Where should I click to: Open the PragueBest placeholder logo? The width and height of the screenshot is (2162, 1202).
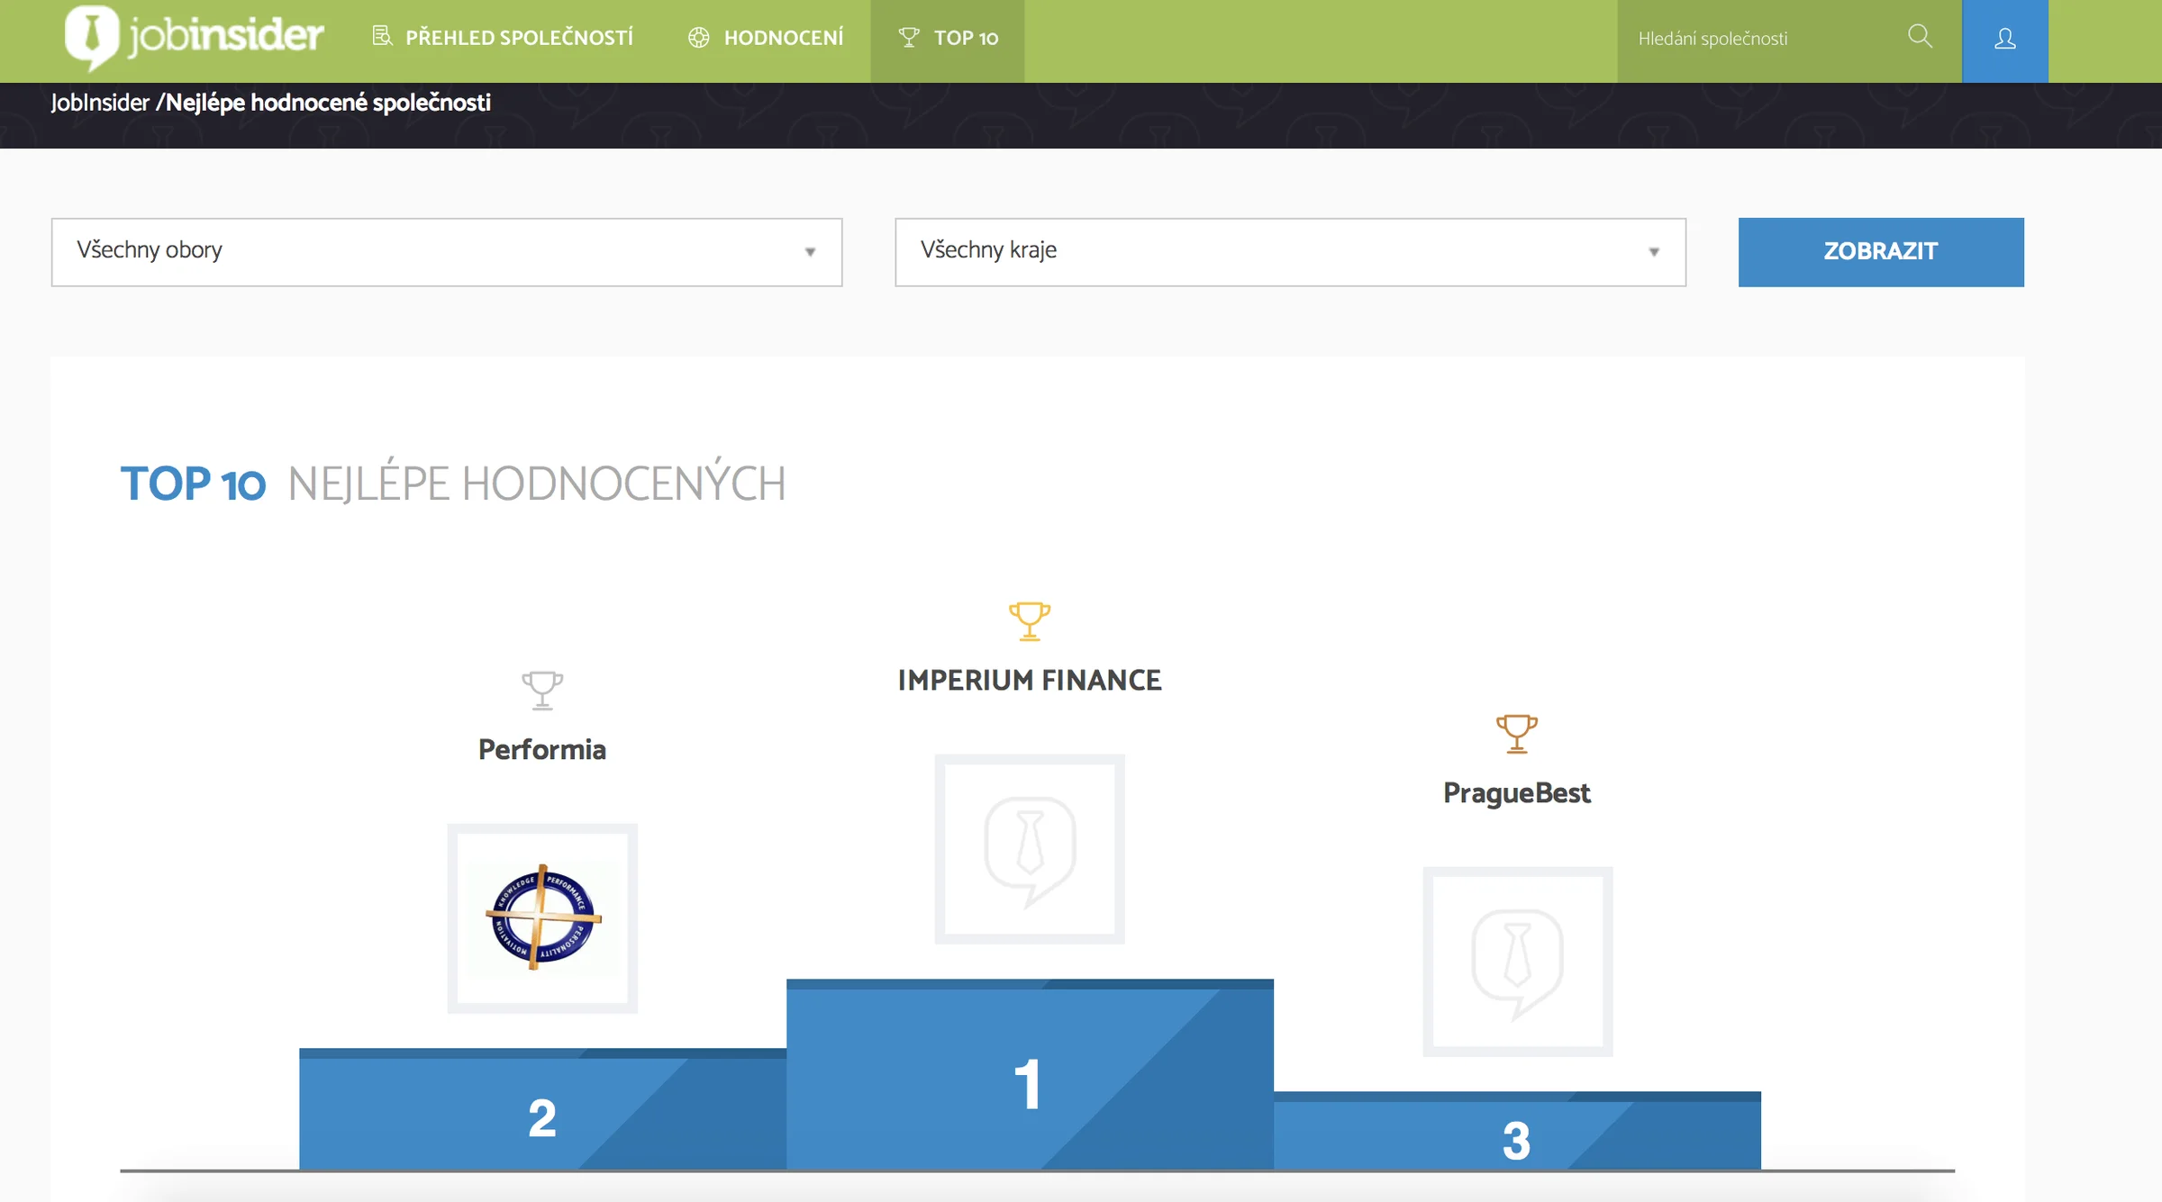coord(1518,962)
